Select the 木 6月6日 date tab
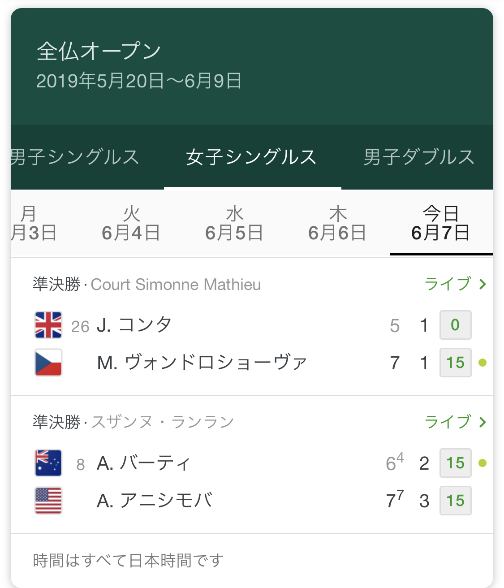Screen dimensions: 504x588 click(x=337, y=224)
